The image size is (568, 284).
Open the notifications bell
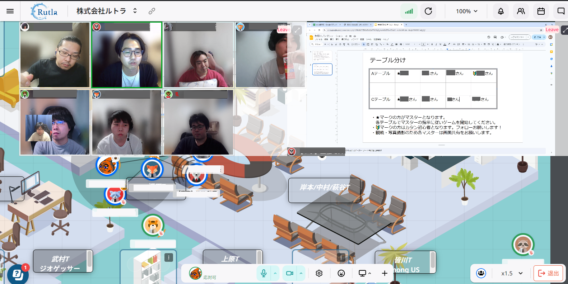[501, 11]
